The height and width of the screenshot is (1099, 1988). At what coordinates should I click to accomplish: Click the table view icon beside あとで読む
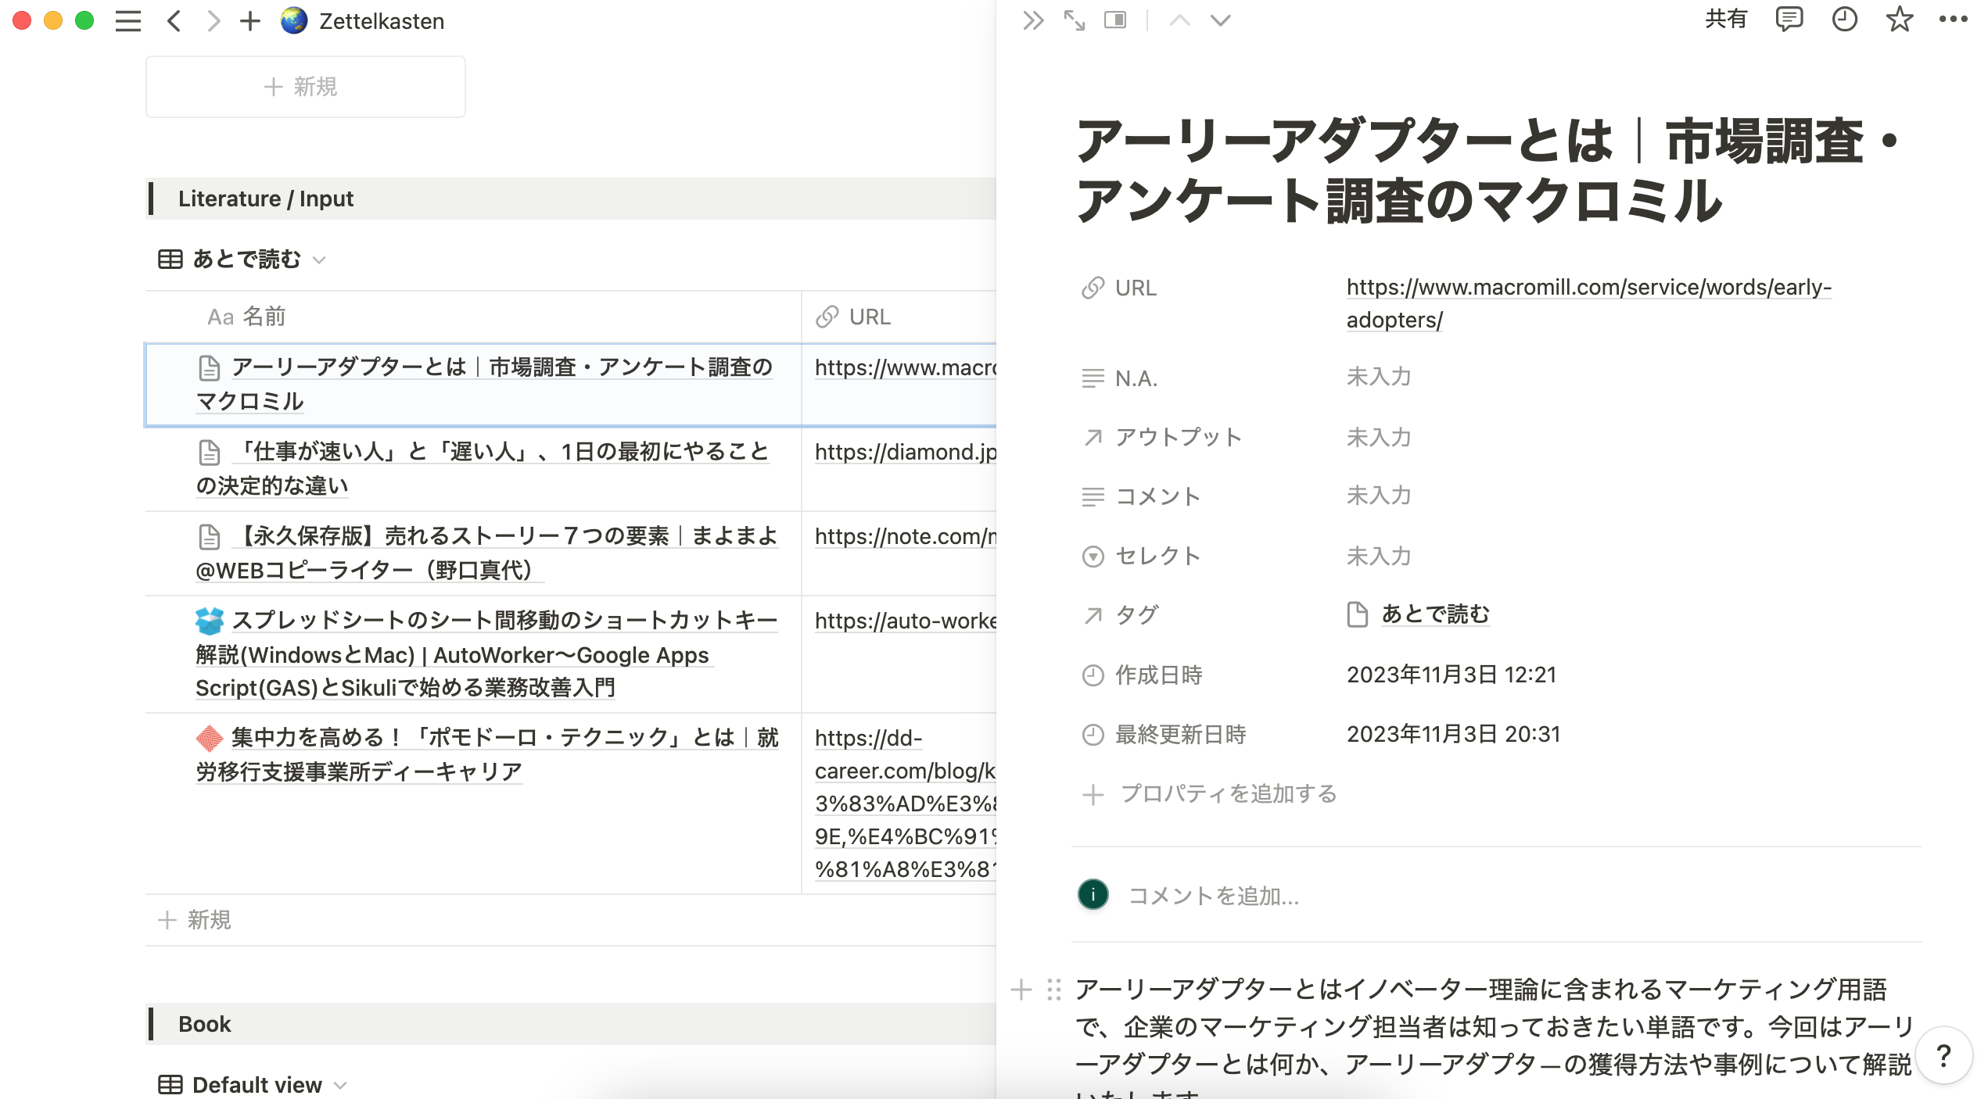[x=170, y=260]
